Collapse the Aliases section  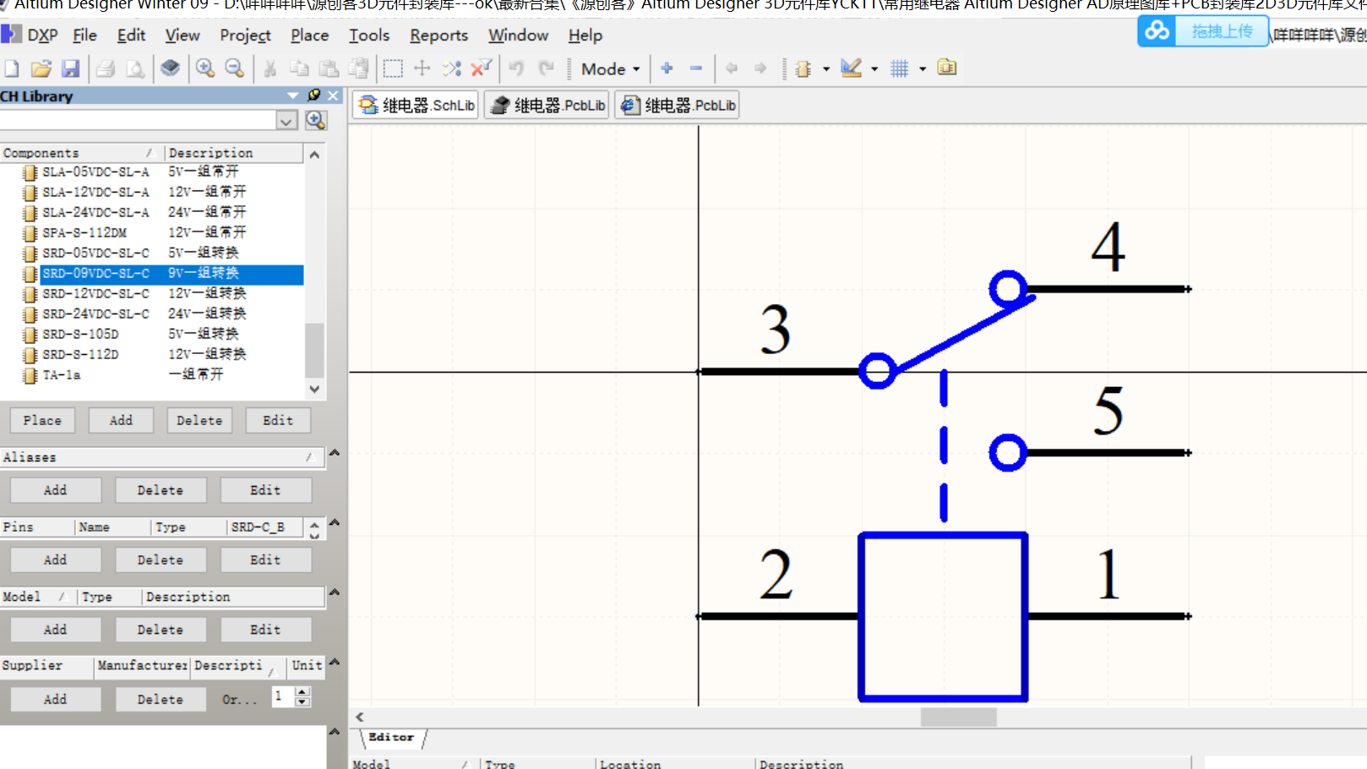click(335, 453)
